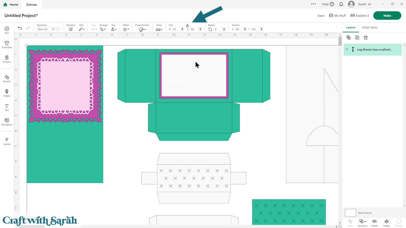
Task: Open the Shapes tool in left sidebar
Action: tap(7, 79)
